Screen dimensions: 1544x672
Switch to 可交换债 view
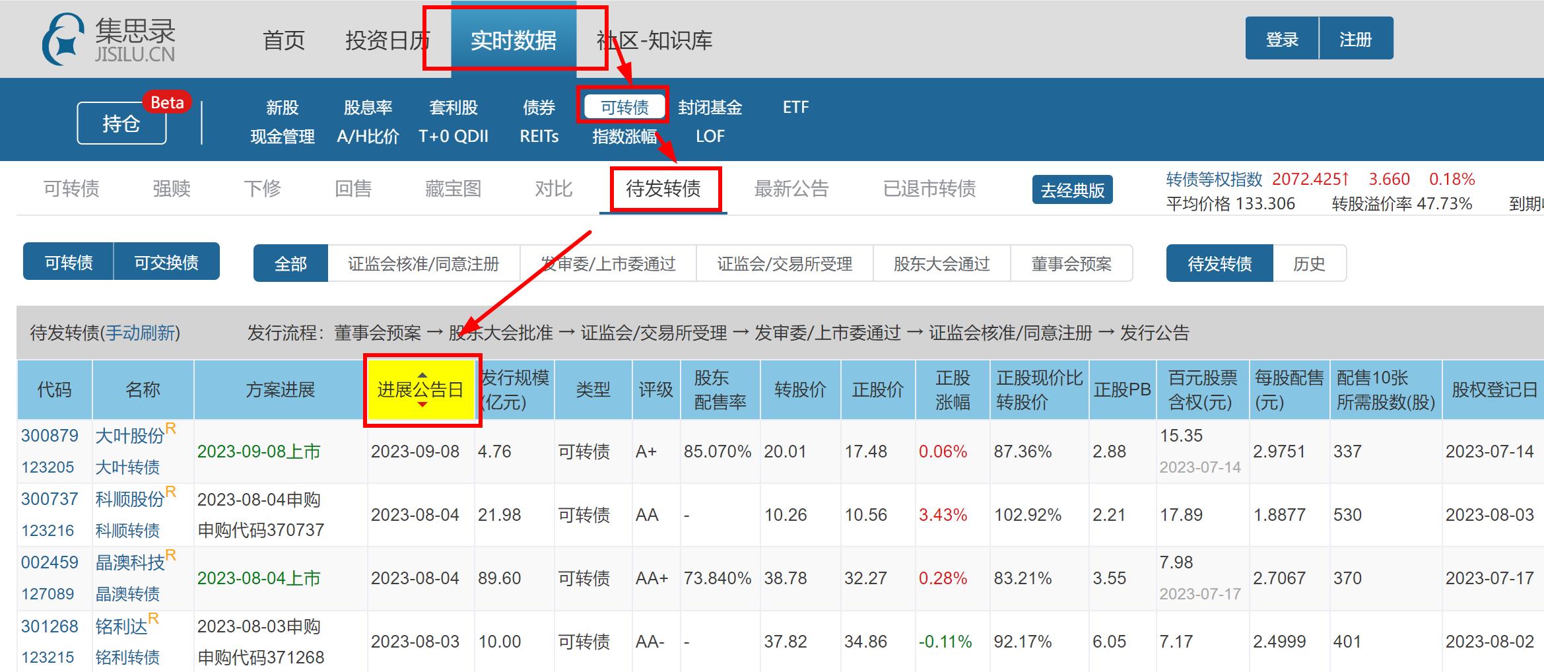tap(167, 261)
